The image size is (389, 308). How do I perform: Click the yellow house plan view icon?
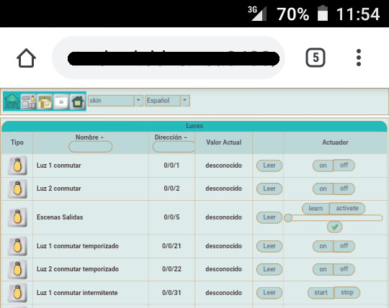coord(45,101)
